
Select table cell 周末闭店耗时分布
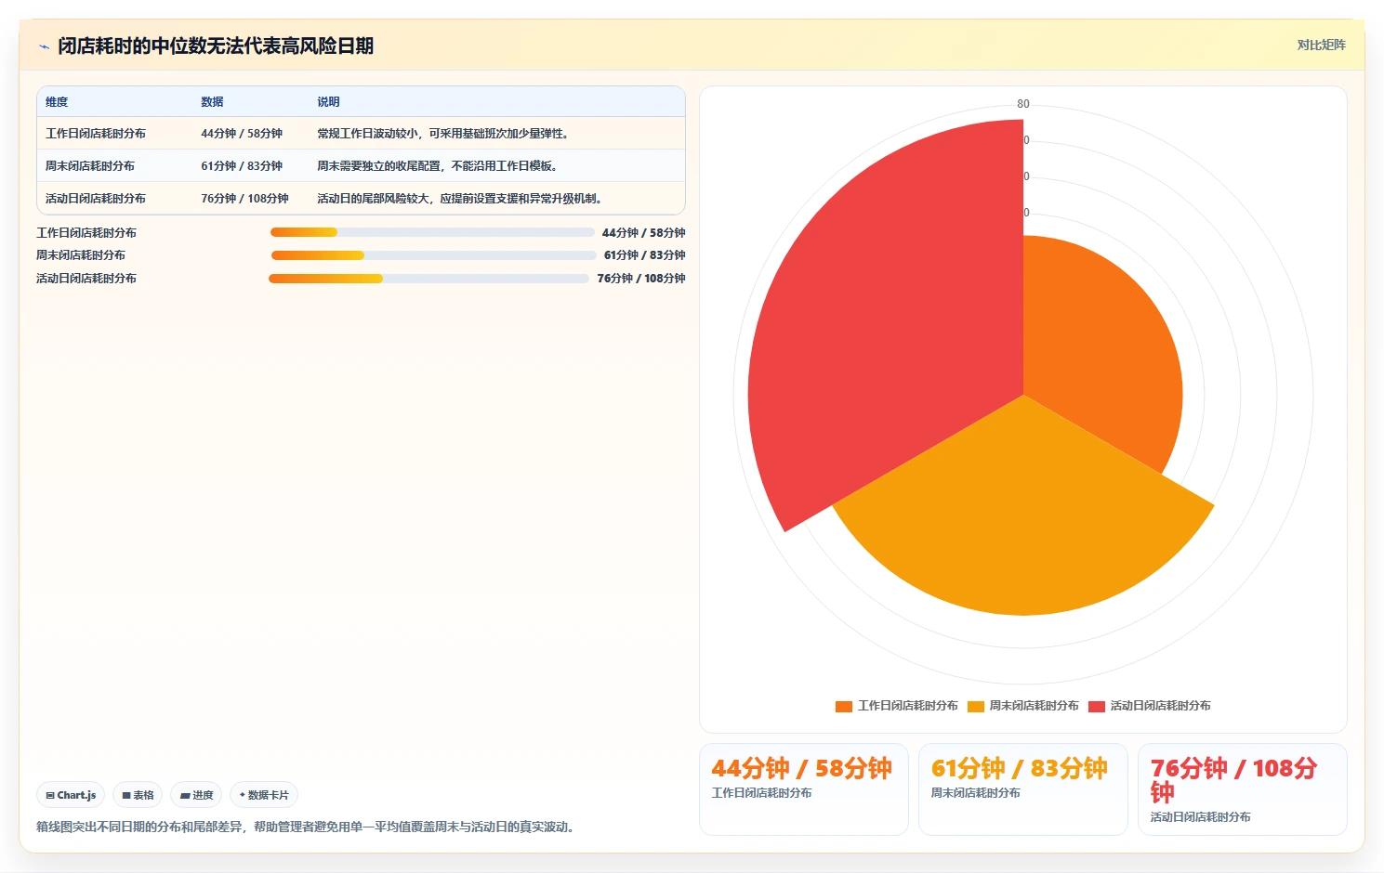pyautogui.click(x=90, y=166)
